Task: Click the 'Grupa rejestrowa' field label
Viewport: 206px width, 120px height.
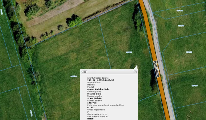Action: pyautogui.click(x=96, y=110)
